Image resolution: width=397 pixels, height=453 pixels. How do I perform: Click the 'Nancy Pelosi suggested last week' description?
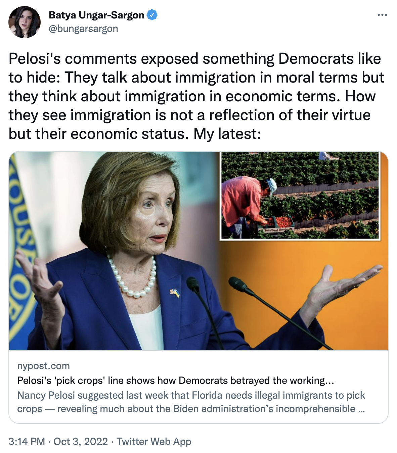tap(191, 402)
